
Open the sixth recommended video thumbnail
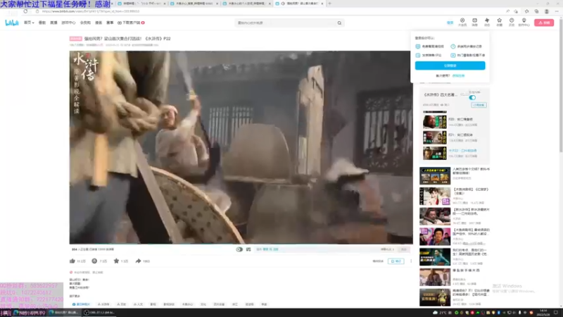pos(435,277)
